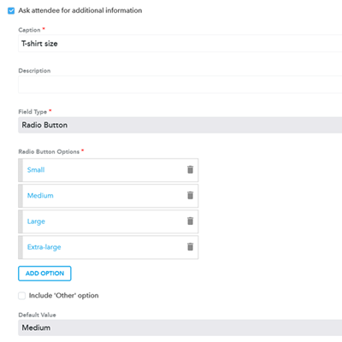Click the drag handle of Medium option

tap(21, 196)
